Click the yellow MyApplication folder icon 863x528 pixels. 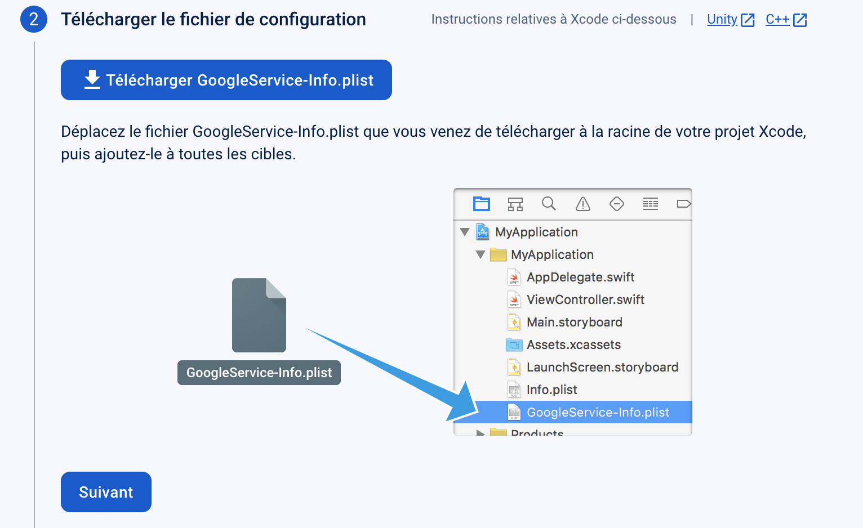(498, 254)
